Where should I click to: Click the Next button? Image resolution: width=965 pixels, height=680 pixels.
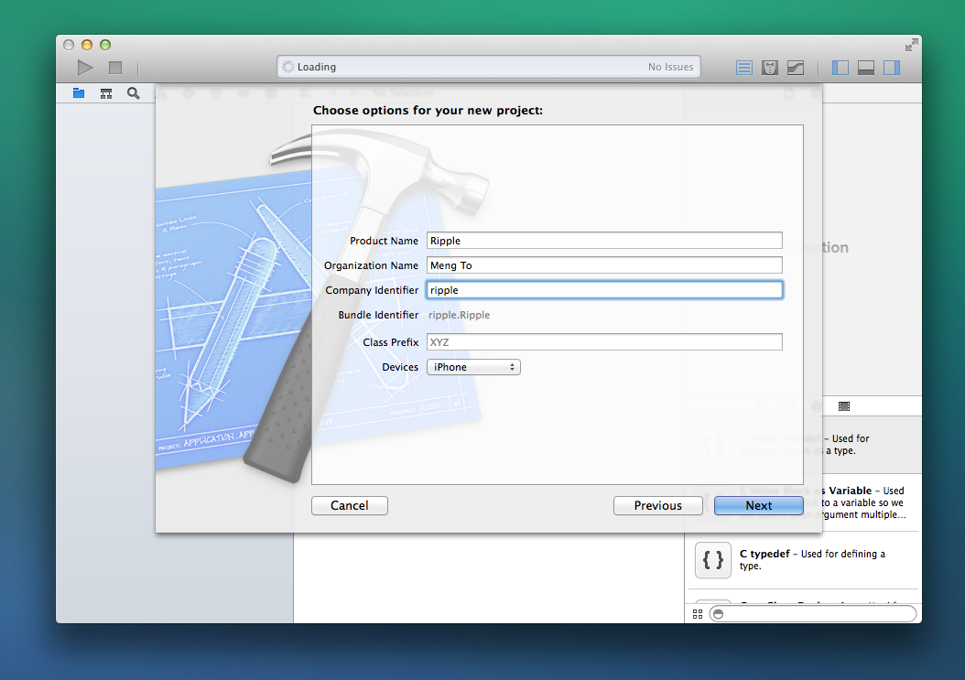758,505
